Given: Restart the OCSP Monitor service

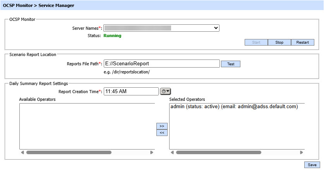Looking at the screenshot, I should (302, 42).
